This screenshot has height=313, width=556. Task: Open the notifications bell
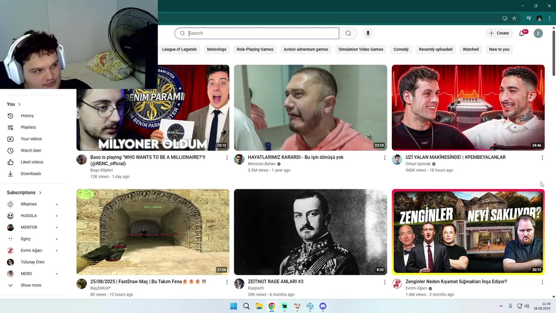[x=522, y=33]
